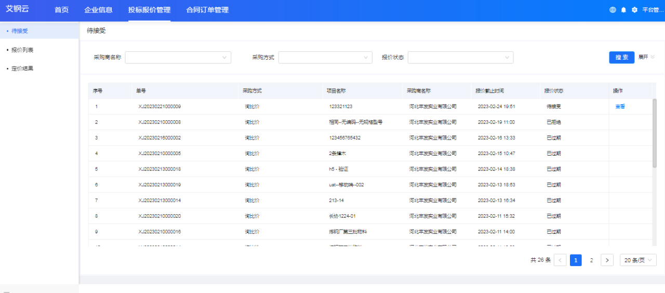The width and height of the screenshot is (665, 293).
Task: Click order number XJ20230213000014
Action: point(159,200)
